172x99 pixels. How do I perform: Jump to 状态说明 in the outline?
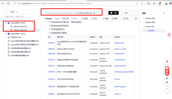tap(151, 30)
